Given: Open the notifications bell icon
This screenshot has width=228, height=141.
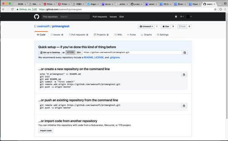Looking at the screenshot, I should 176,17.
